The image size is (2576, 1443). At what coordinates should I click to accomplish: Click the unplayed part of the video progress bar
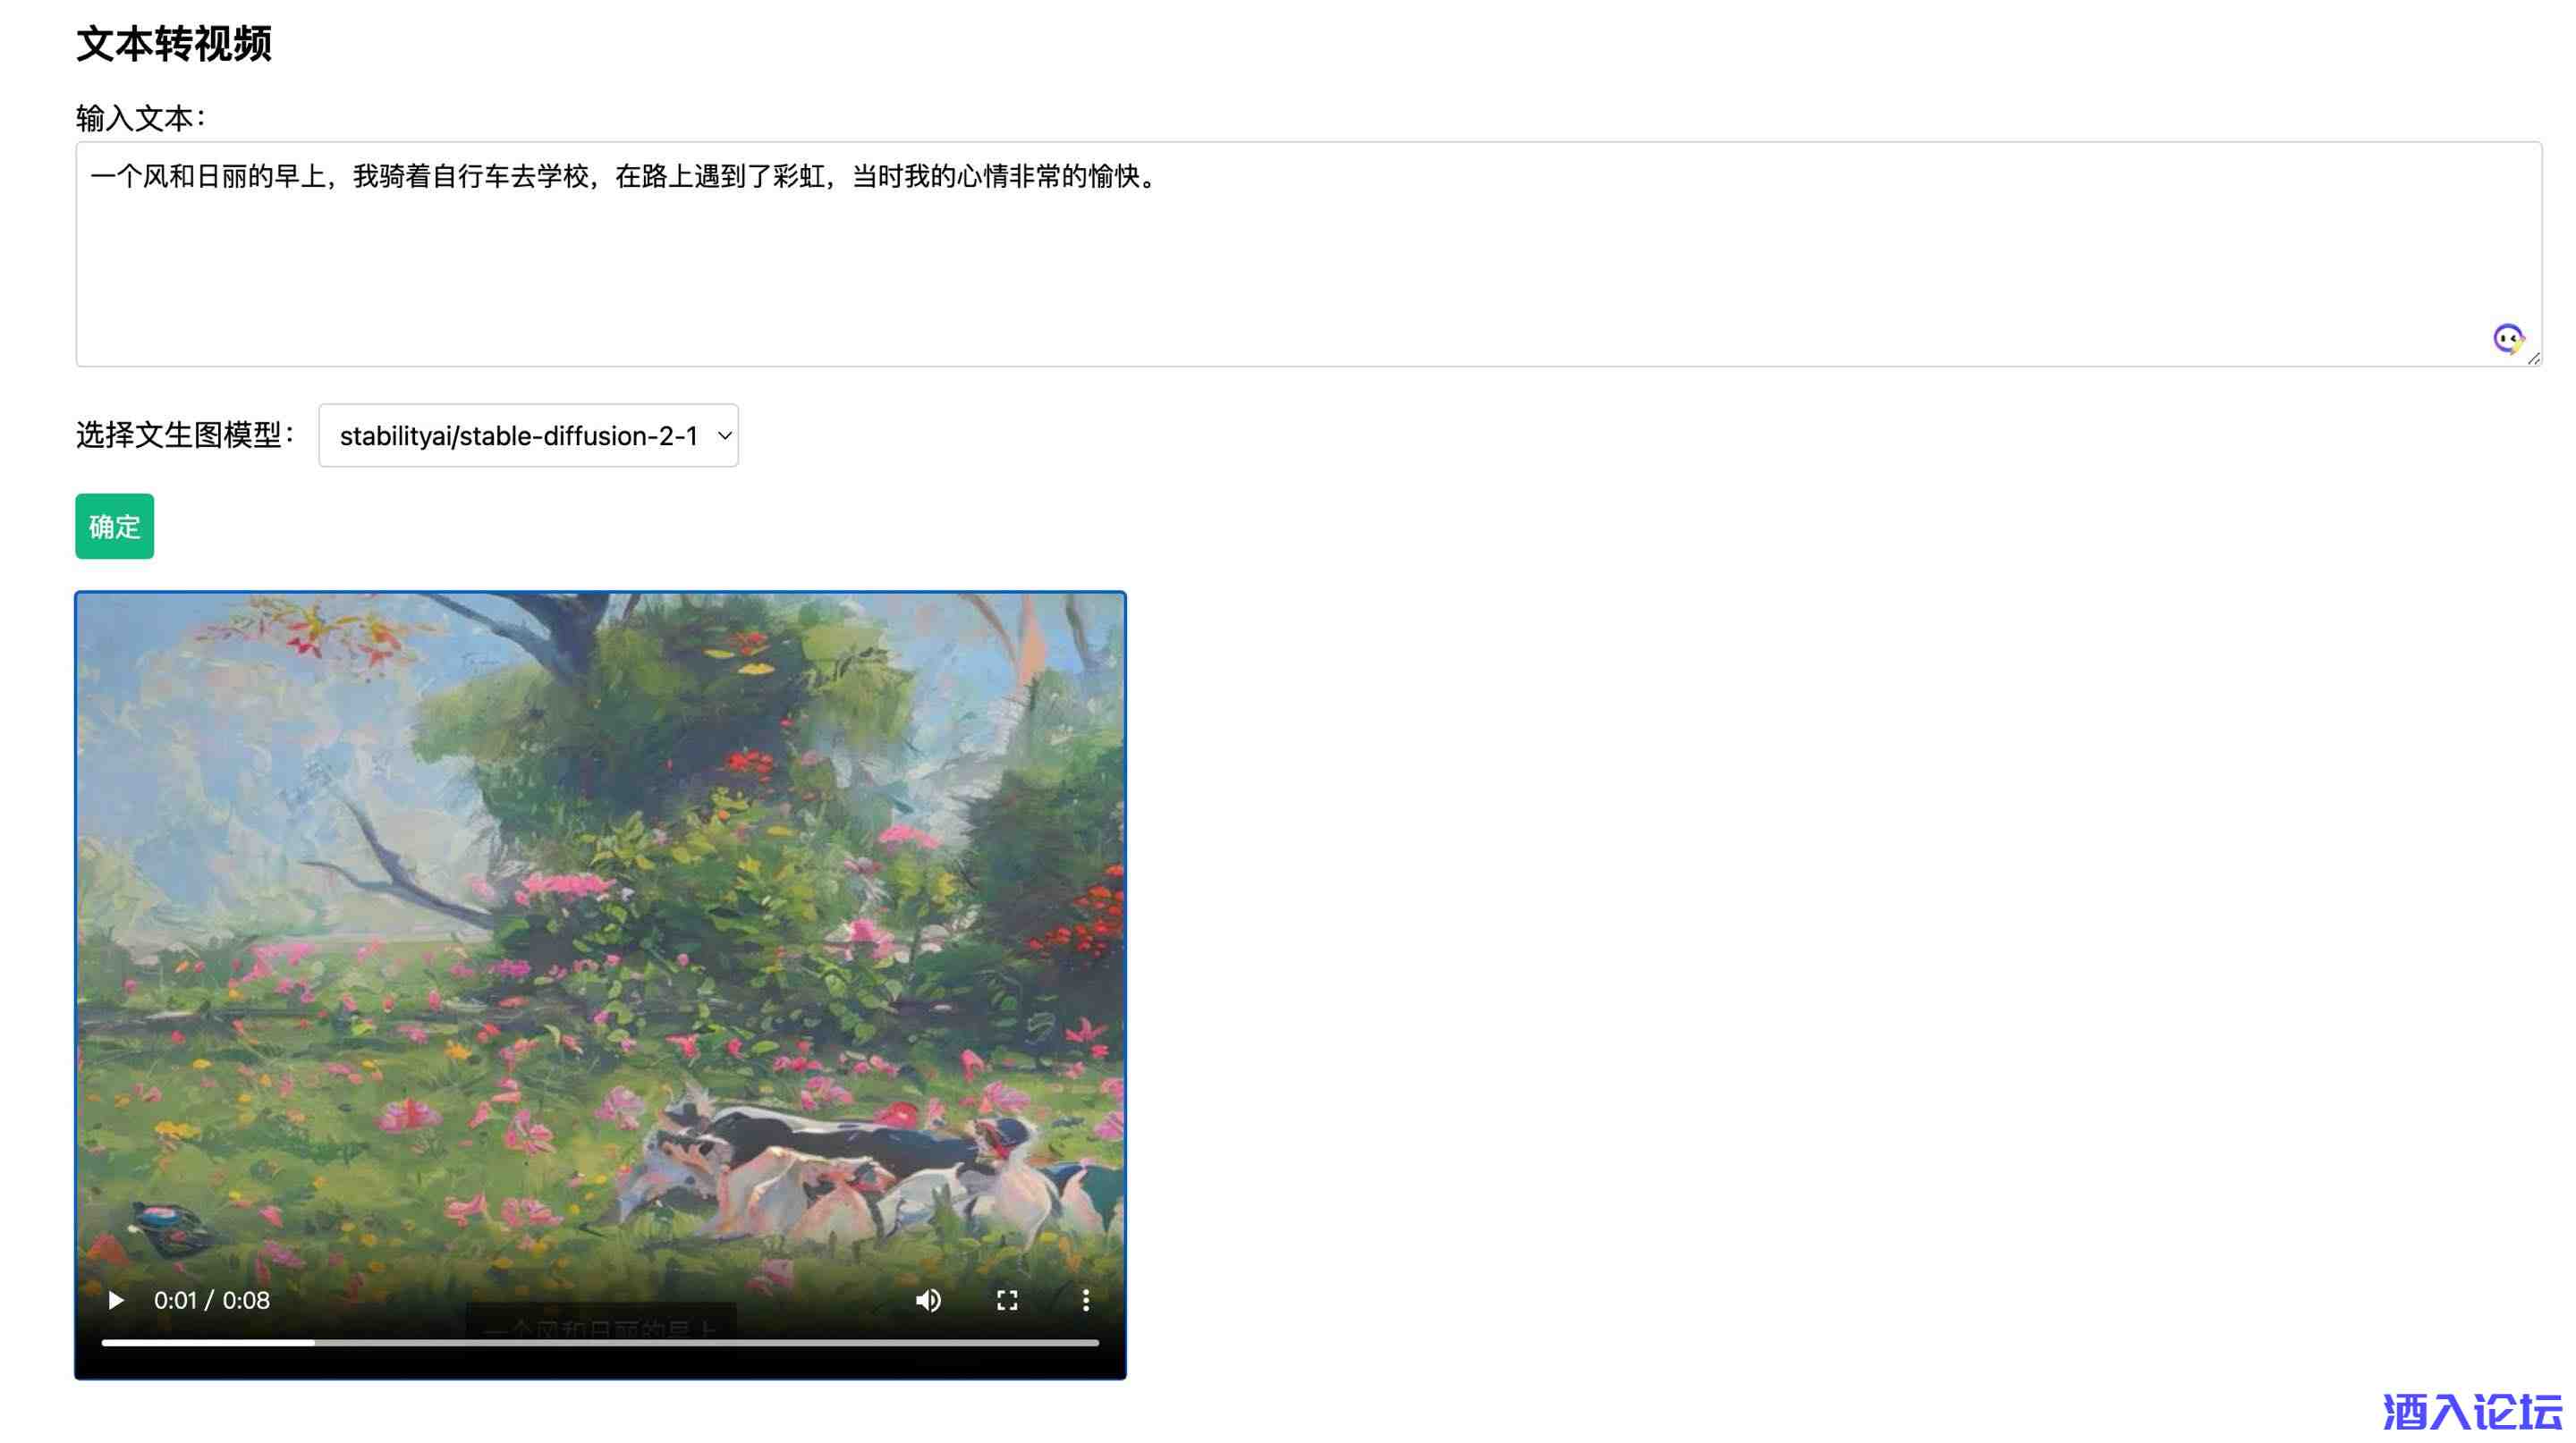[700, 1342]
